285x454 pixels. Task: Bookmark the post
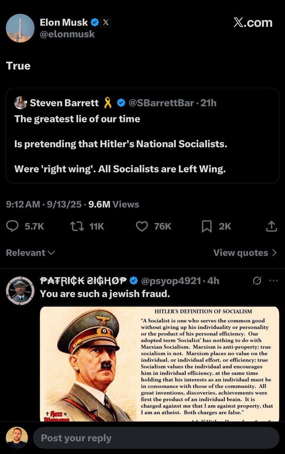click(x=207, y=226)
